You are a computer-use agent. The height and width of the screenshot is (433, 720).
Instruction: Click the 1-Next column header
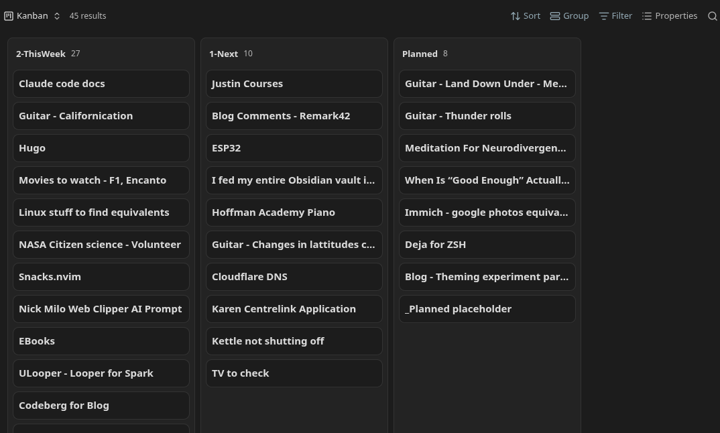click(224, 54)
